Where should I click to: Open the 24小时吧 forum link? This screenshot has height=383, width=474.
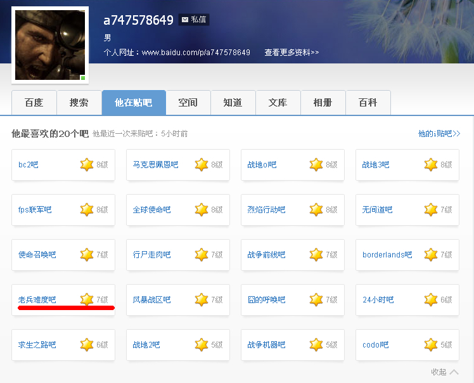(378, 299)
